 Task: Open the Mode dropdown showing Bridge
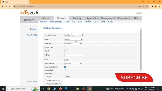73,39
